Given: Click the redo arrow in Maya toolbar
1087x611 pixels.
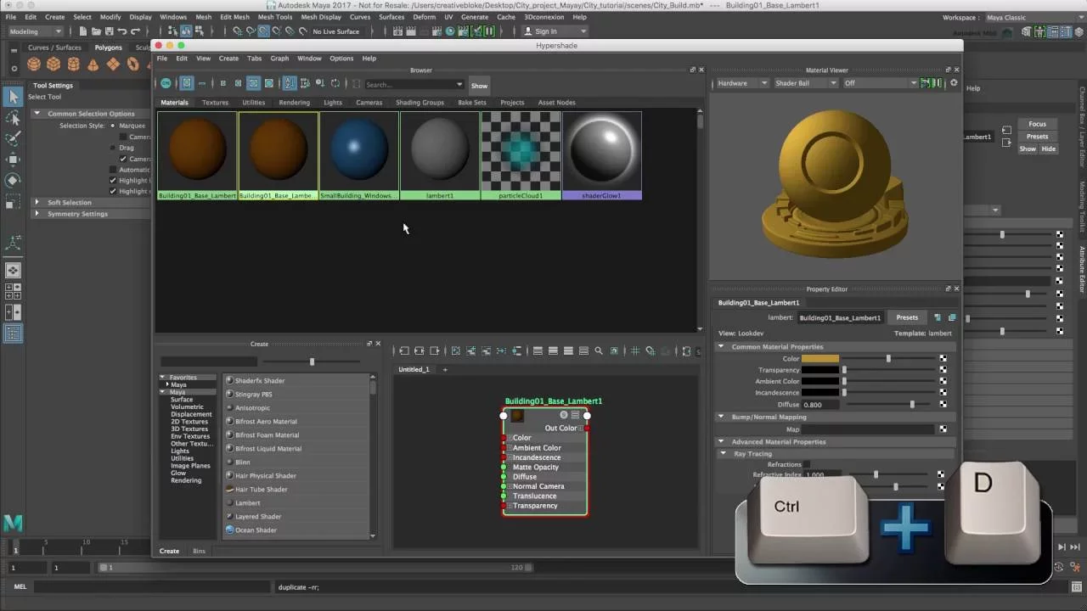Looking at the screenshot, I should click(136, 31).
